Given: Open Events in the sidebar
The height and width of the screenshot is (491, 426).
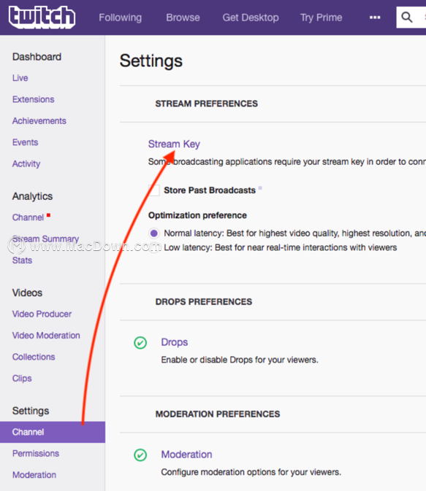Looking at the screenshot, I should (x=25, y=142).
